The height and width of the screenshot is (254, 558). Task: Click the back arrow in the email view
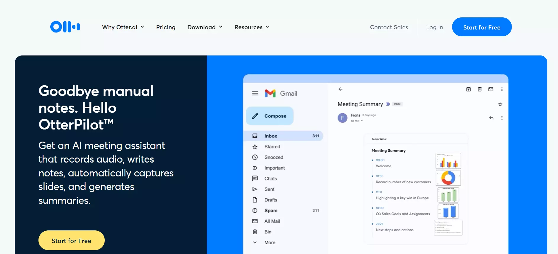click(x=341, y=89)
